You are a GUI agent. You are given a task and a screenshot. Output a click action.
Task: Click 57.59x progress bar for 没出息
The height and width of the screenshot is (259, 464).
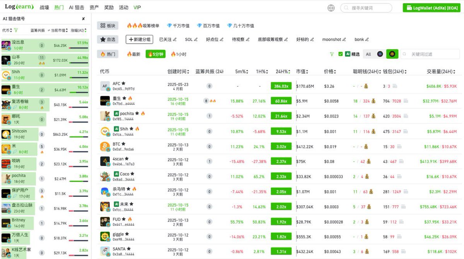pos(78,48)
